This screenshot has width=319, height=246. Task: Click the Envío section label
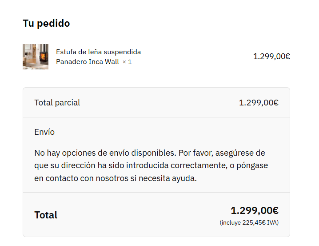pyautogui.click(x=44, y=132)
